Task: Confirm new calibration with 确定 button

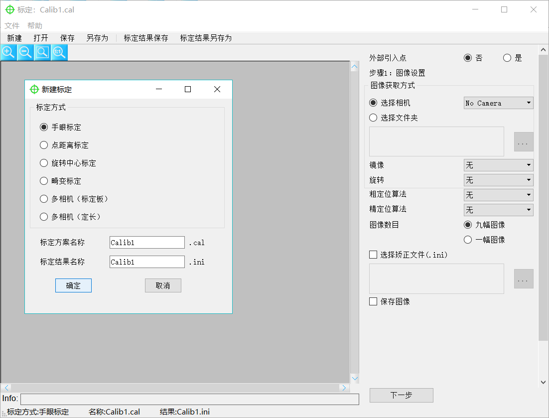Action: 73,285
